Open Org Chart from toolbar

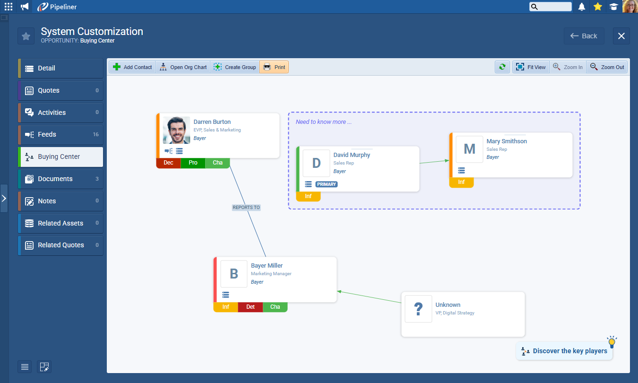coord(183,67)
